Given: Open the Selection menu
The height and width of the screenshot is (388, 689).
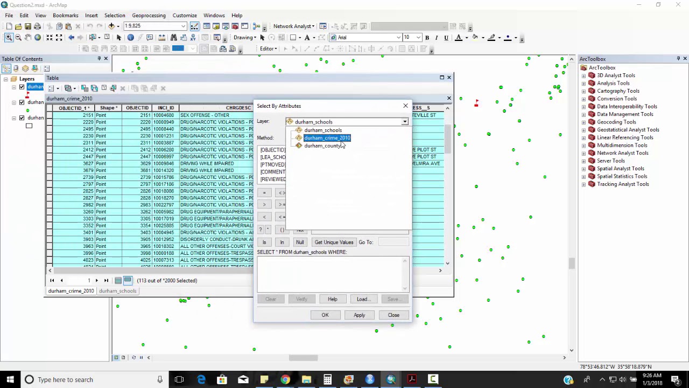Looking at the screenshot, I should point(115,15).
